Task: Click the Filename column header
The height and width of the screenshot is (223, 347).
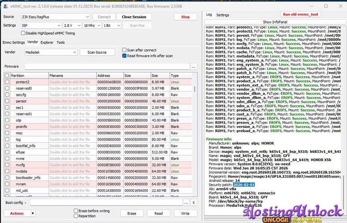Action: point(73,75)
